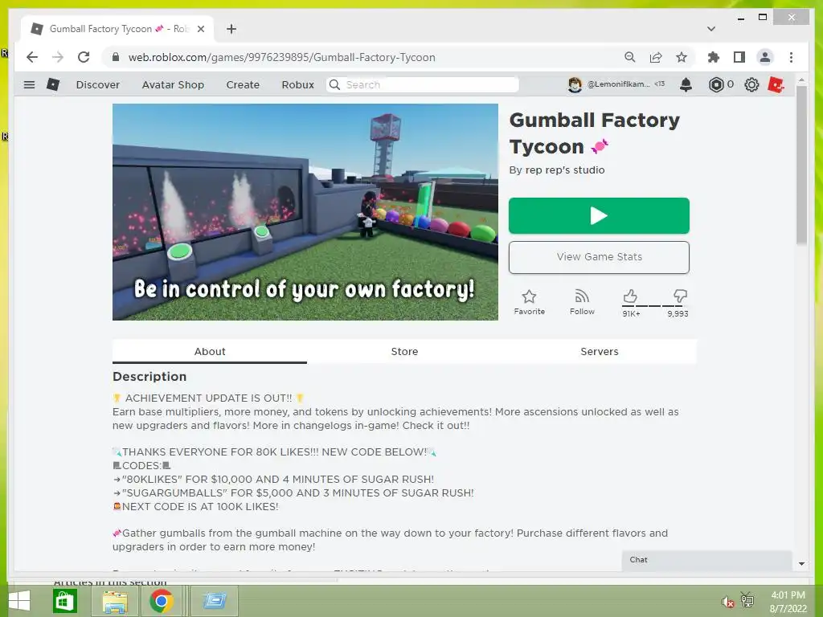
Task: Click the Roblox logo home icon
Action: tap(53, 84)
